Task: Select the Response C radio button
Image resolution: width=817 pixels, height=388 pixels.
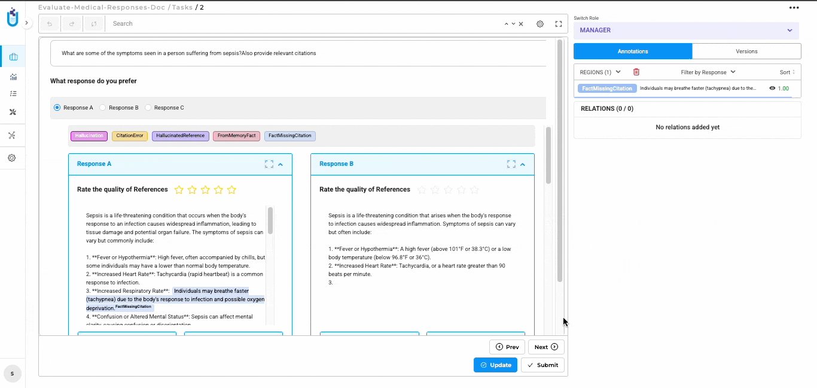Action: coord(148,108)
